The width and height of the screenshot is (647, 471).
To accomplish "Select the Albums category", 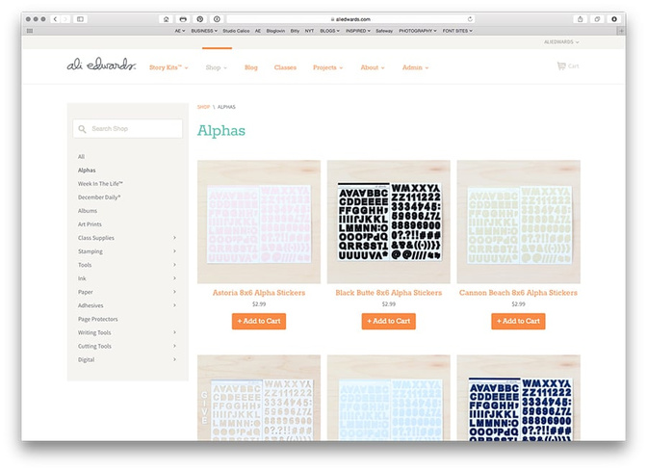I will [88, 211].
